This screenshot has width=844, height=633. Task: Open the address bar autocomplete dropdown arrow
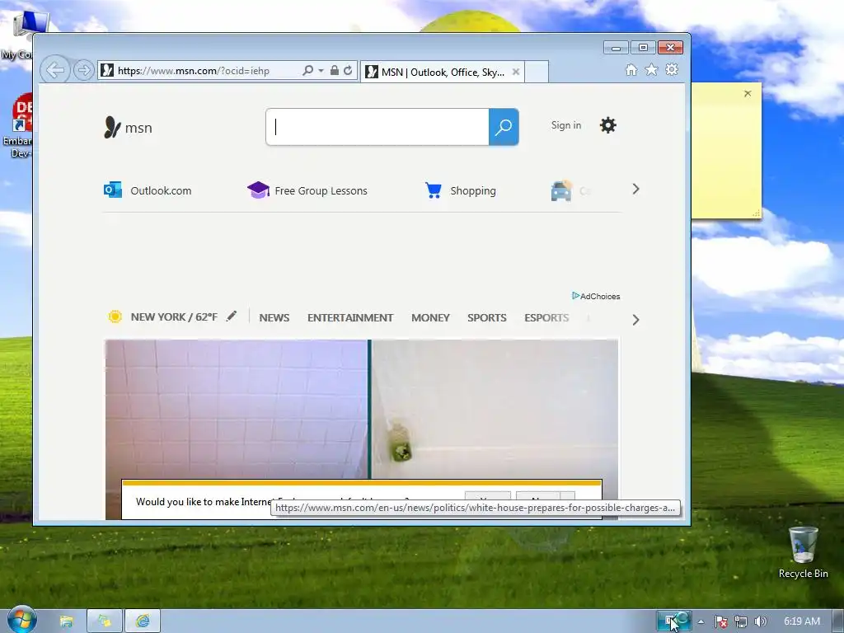321,71
